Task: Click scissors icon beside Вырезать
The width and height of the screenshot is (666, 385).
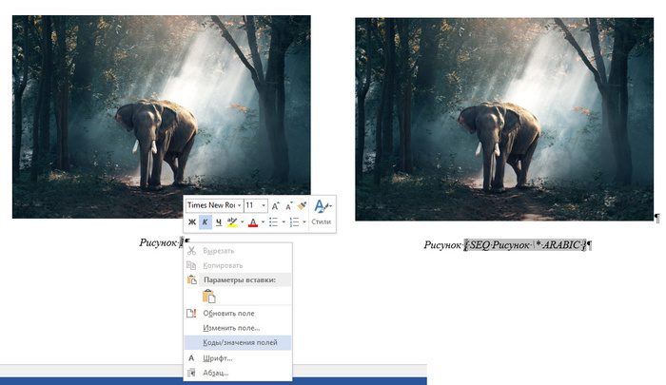Action: click(191, 251)
